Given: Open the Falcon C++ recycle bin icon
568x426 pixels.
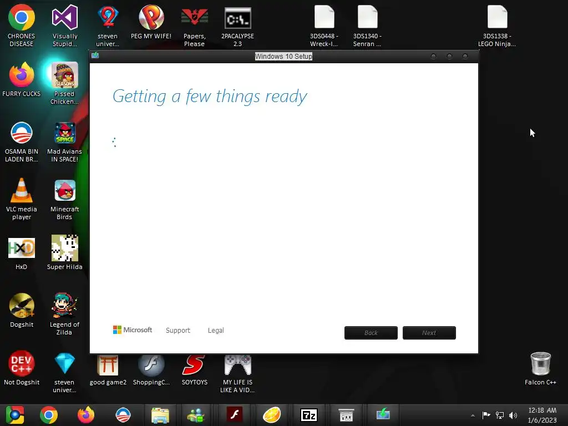Looking at the screenshot, I should tap(540, 363).
